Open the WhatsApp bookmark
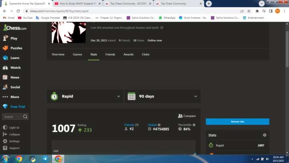This screenshot has width=289, height=163. [167, 18]
